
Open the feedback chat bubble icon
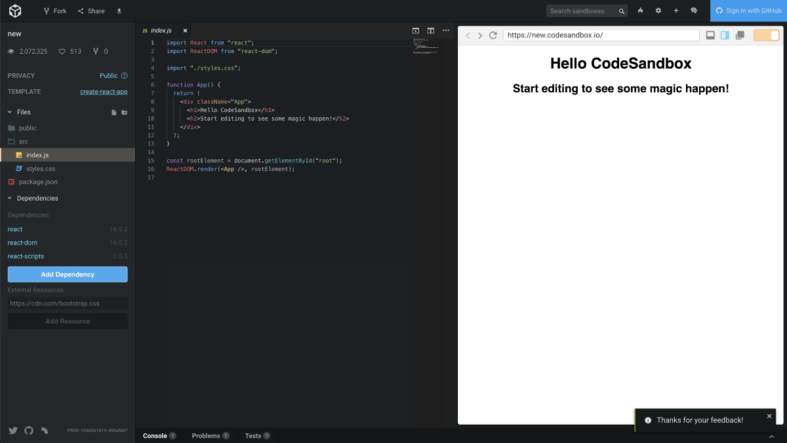point(694,11)
